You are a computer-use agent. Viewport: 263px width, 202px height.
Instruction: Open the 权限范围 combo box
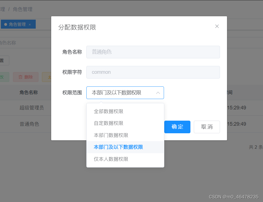tap(125, 93)
